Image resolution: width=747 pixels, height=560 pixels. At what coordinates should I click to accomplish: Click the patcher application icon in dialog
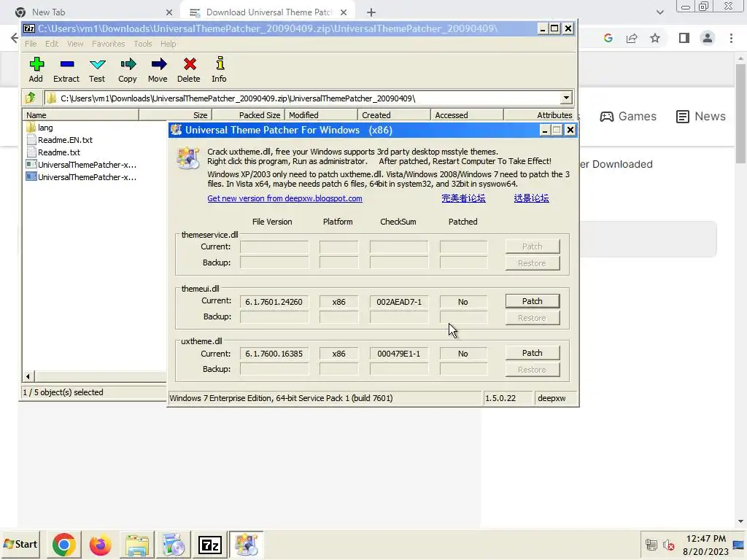pos(187,158)
